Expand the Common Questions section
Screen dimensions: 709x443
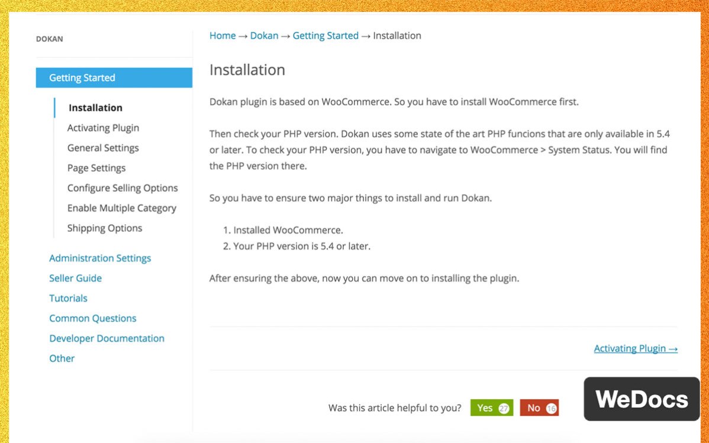click(93, 318)
